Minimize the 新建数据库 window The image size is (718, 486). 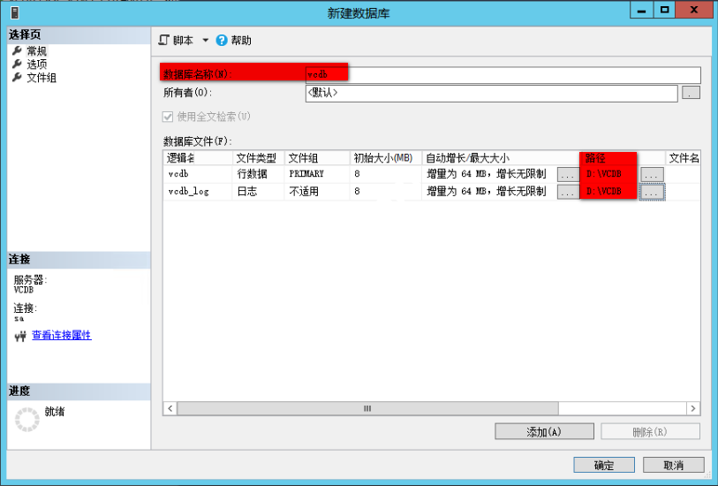641,10
